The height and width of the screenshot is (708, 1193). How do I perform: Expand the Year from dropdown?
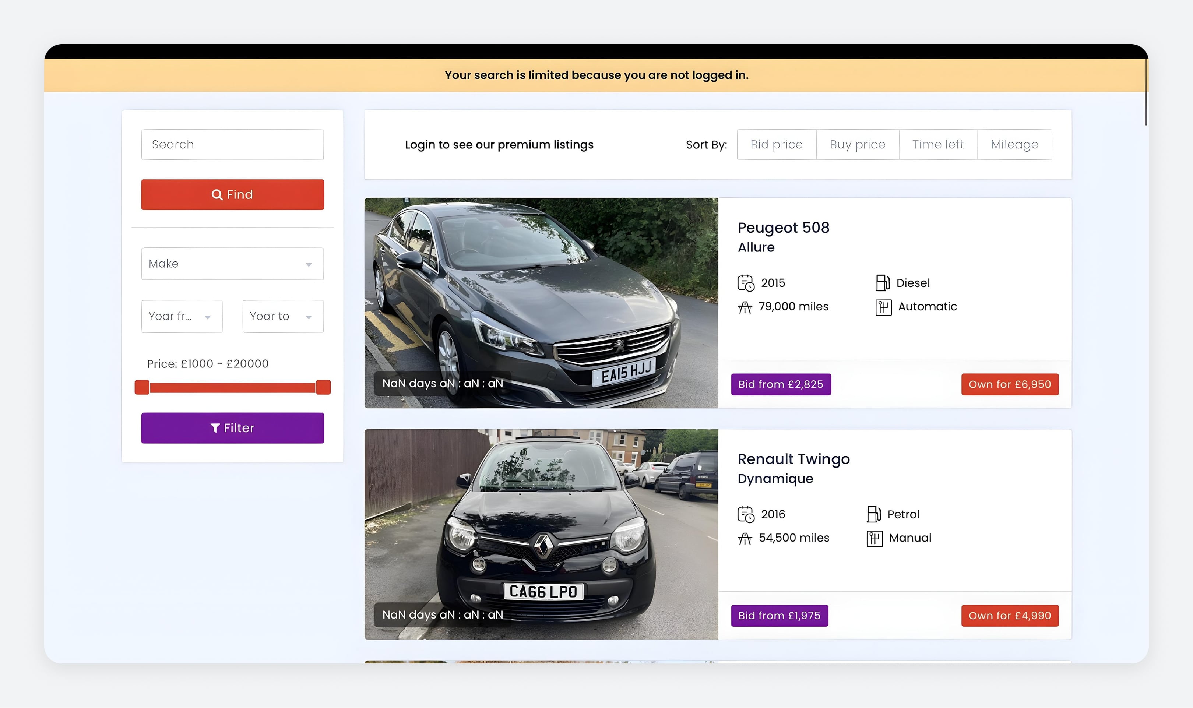coord(182,316)
